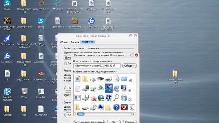The height and width of the screenshot is (123, 219).
Task: Select the printer icon in the icon list
Action: pos(108,79)
